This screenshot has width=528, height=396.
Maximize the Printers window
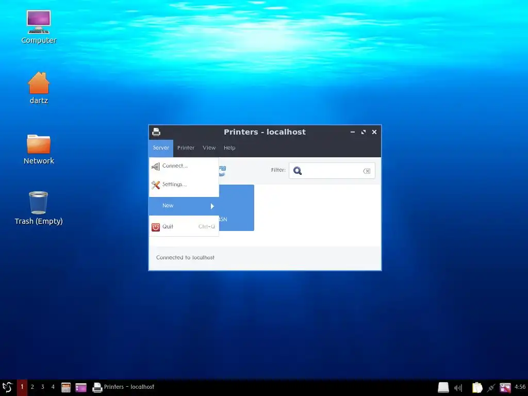(x=364, y=132)
